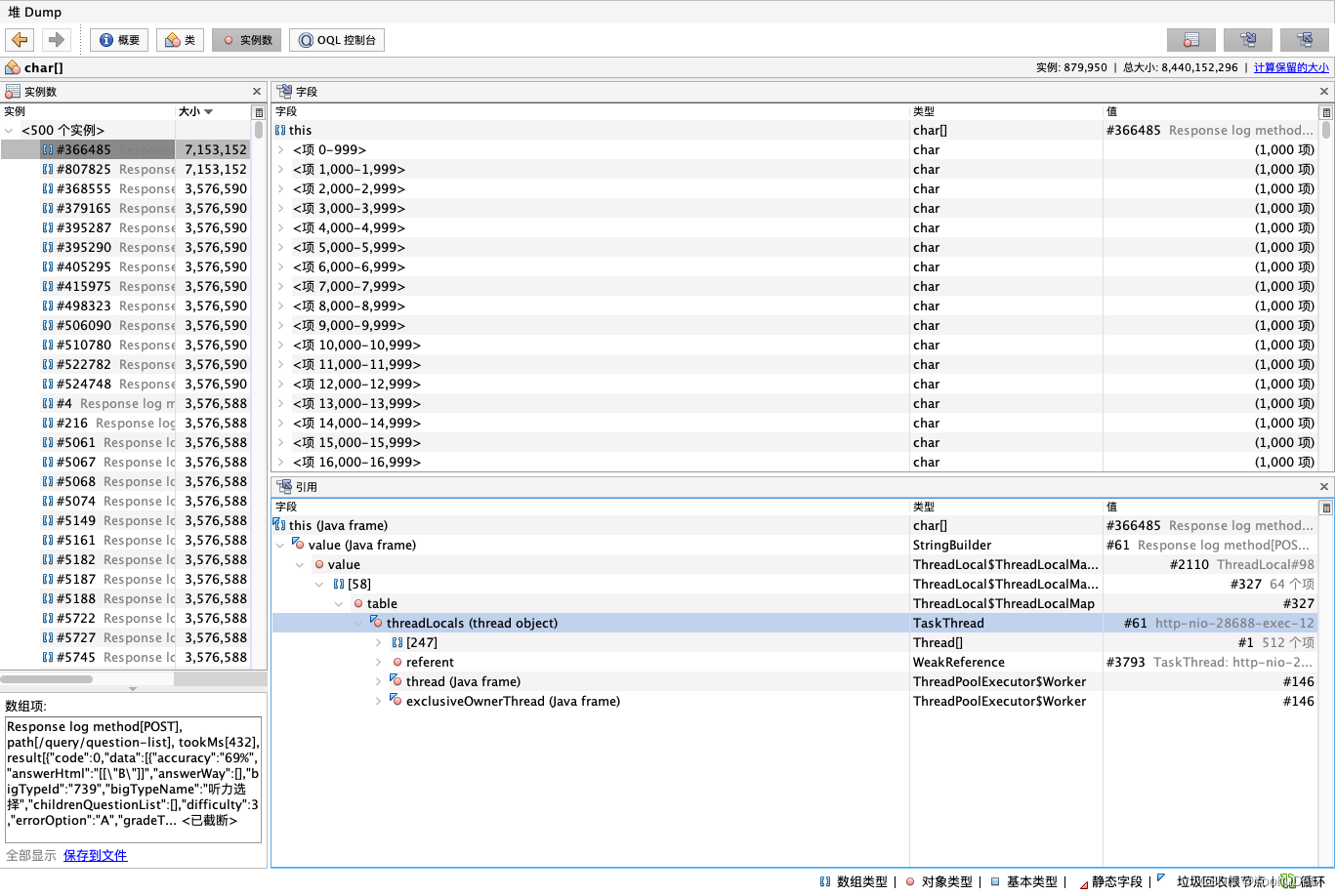
Task: Click 类型 column header in references table
Action: click(1006, 507)
